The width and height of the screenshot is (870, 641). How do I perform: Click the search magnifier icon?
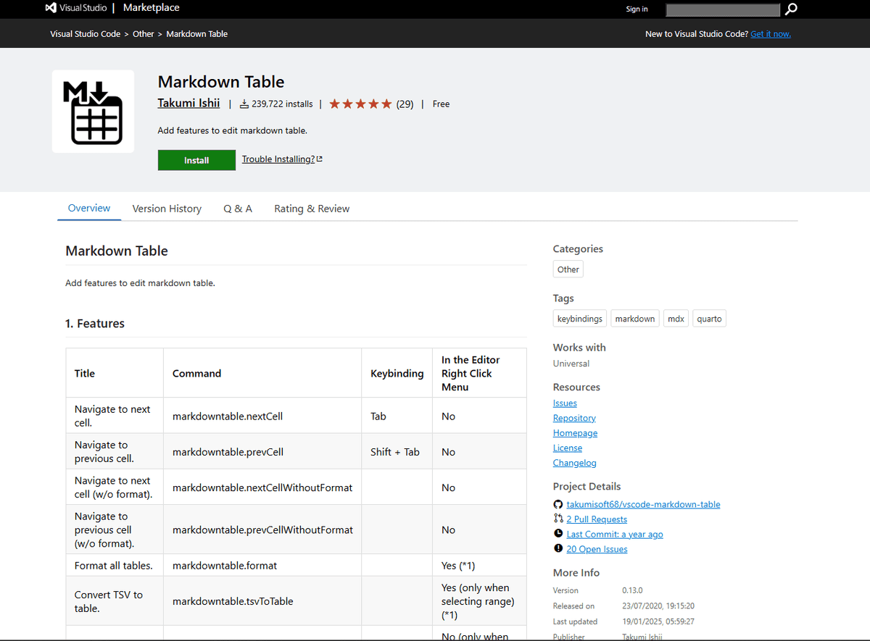791,9
